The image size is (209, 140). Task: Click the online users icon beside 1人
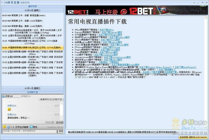[8, 127]
